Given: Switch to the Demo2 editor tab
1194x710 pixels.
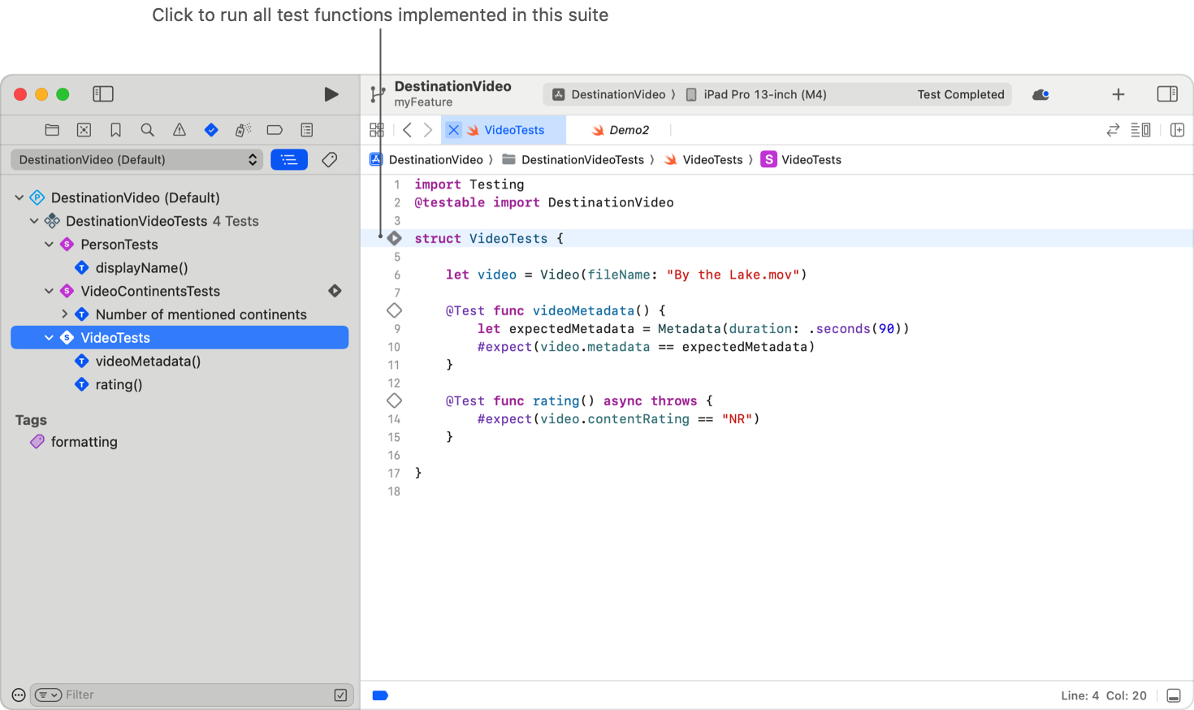Looking at the screenshot, I should pos(629,130).
